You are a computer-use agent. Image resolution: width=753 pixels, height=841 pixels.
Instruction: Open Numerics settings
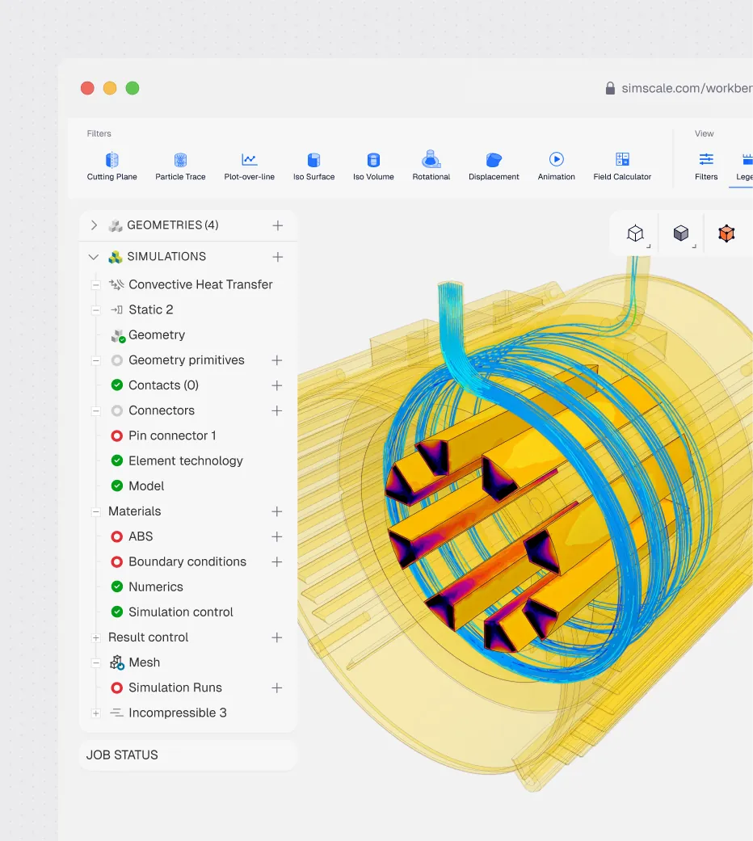point(156,587)
